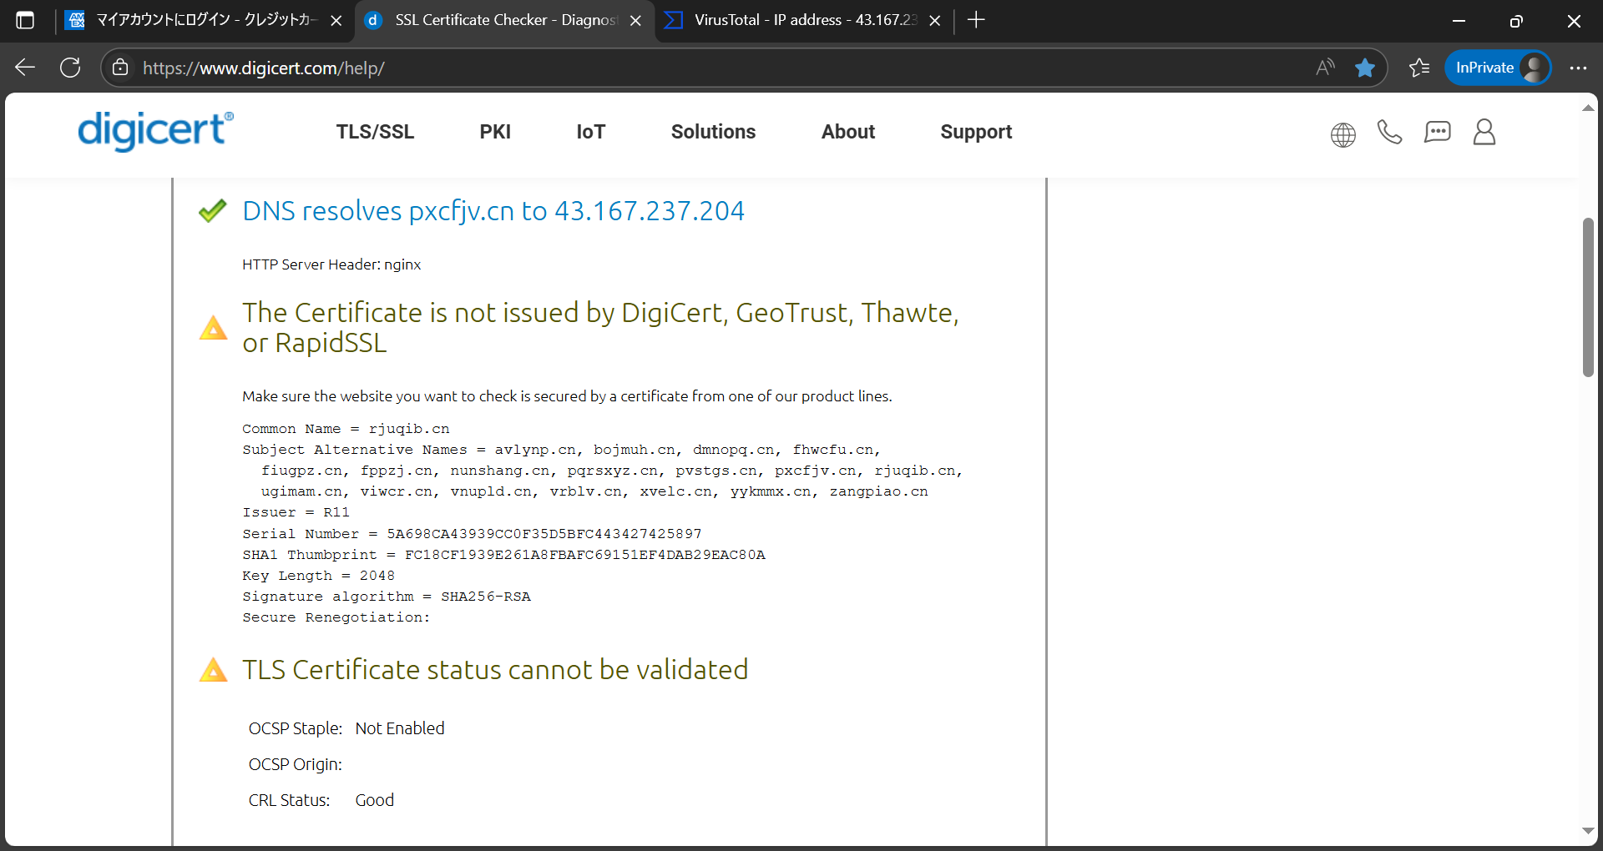Restore down the browser window
This screenshot has width=1603, height=851.
point(1516,21)
